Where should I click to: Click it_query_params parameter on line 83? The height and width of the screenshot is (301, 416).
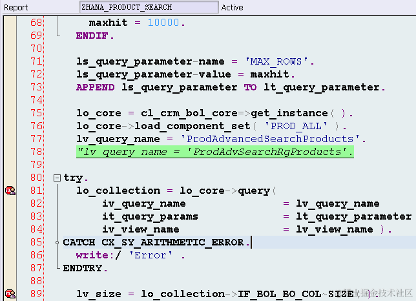(150, 216)
